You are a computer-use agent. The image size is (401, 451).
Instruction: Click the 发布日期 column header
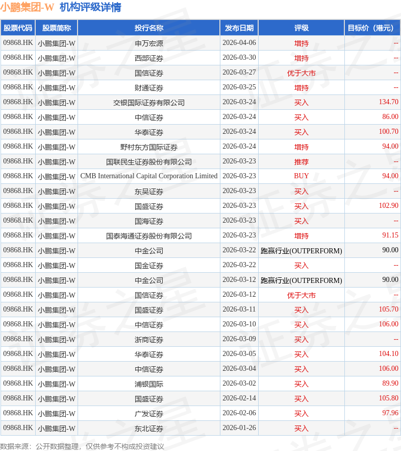click(x=239, y=28)
